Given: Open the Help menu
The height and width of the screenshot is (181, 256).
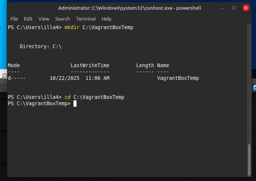Looking at the screenshot, I should click(x=106, y=19).
